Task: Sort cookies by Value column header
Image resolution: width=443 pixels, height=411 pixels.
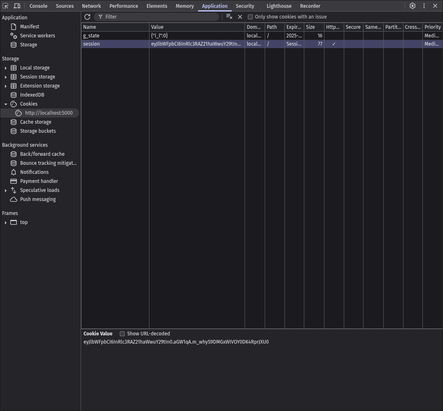Action: click(x=197, y=27)
